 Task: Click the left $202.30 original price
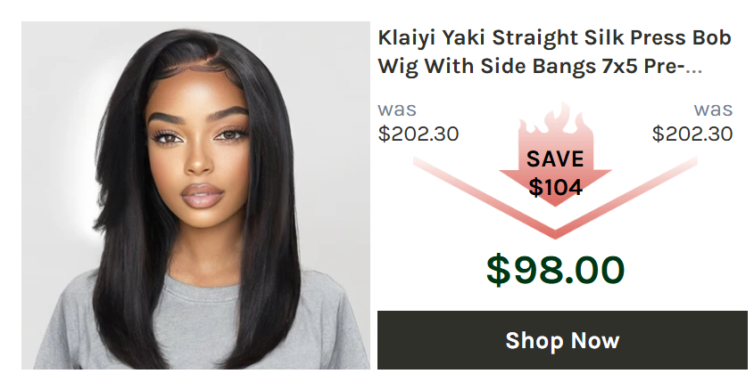[x=418, y=134]
